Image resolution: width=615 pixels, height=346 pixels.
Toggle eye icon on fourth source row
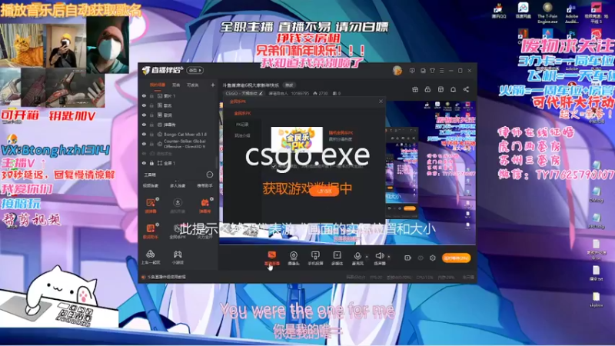144,125
